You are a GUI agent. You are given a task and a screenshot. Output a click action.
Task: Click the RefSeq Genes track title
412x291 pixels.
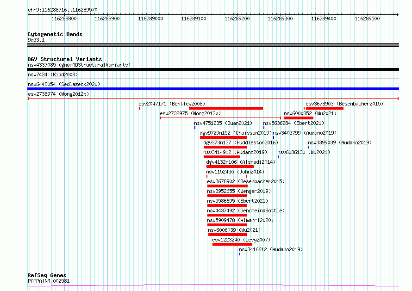[x=47, y=275]
